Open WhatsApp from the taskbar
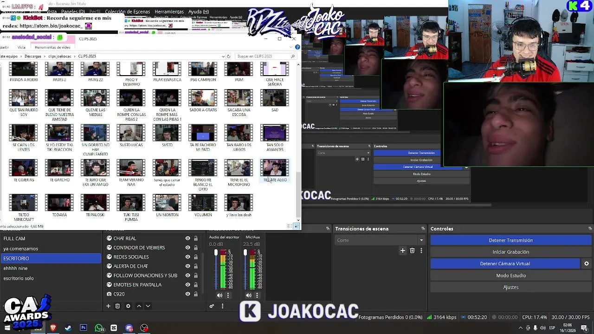 click(x=99, y=328)
